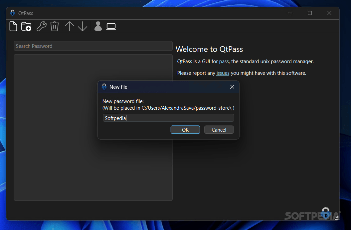Viewport: 351px width, 230px height.
Task: Click the QtPass padlock icon in title bar
Action: pyautogui.click(x=13, y=13)
